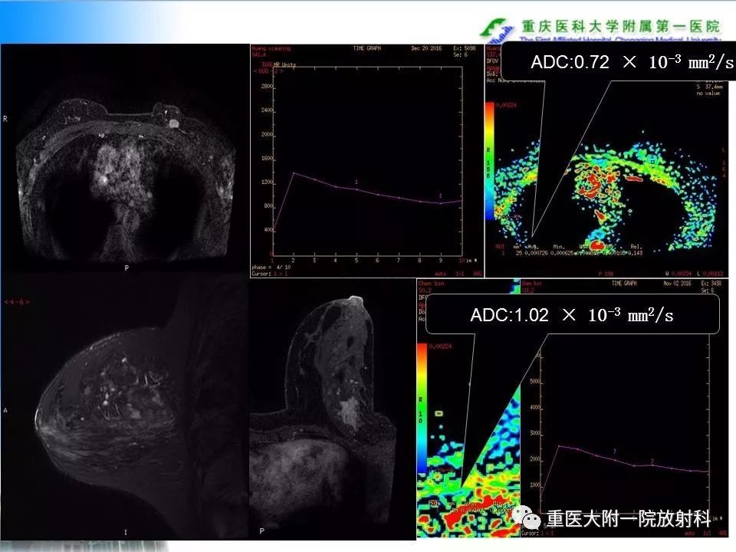Viewport: 736px width, 552px height.
Task: Click the red '<4-6>' series label
Action: pos(17,302)
